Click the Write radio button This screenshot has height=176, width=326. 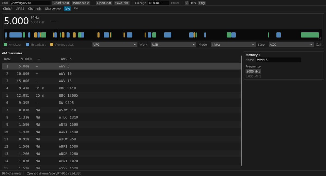coord(81,3)
